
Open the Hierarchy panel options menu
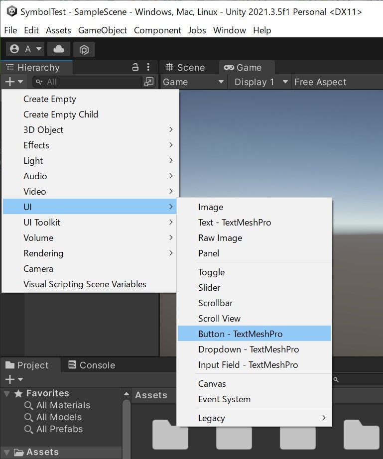tap(148, 67)
